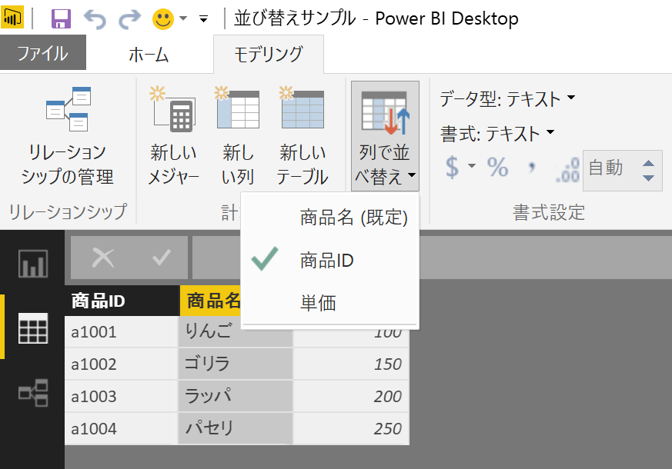This screenshot has width=672, height=469.
Task: Commit formula with checkmark button
Action: [162, 257]
